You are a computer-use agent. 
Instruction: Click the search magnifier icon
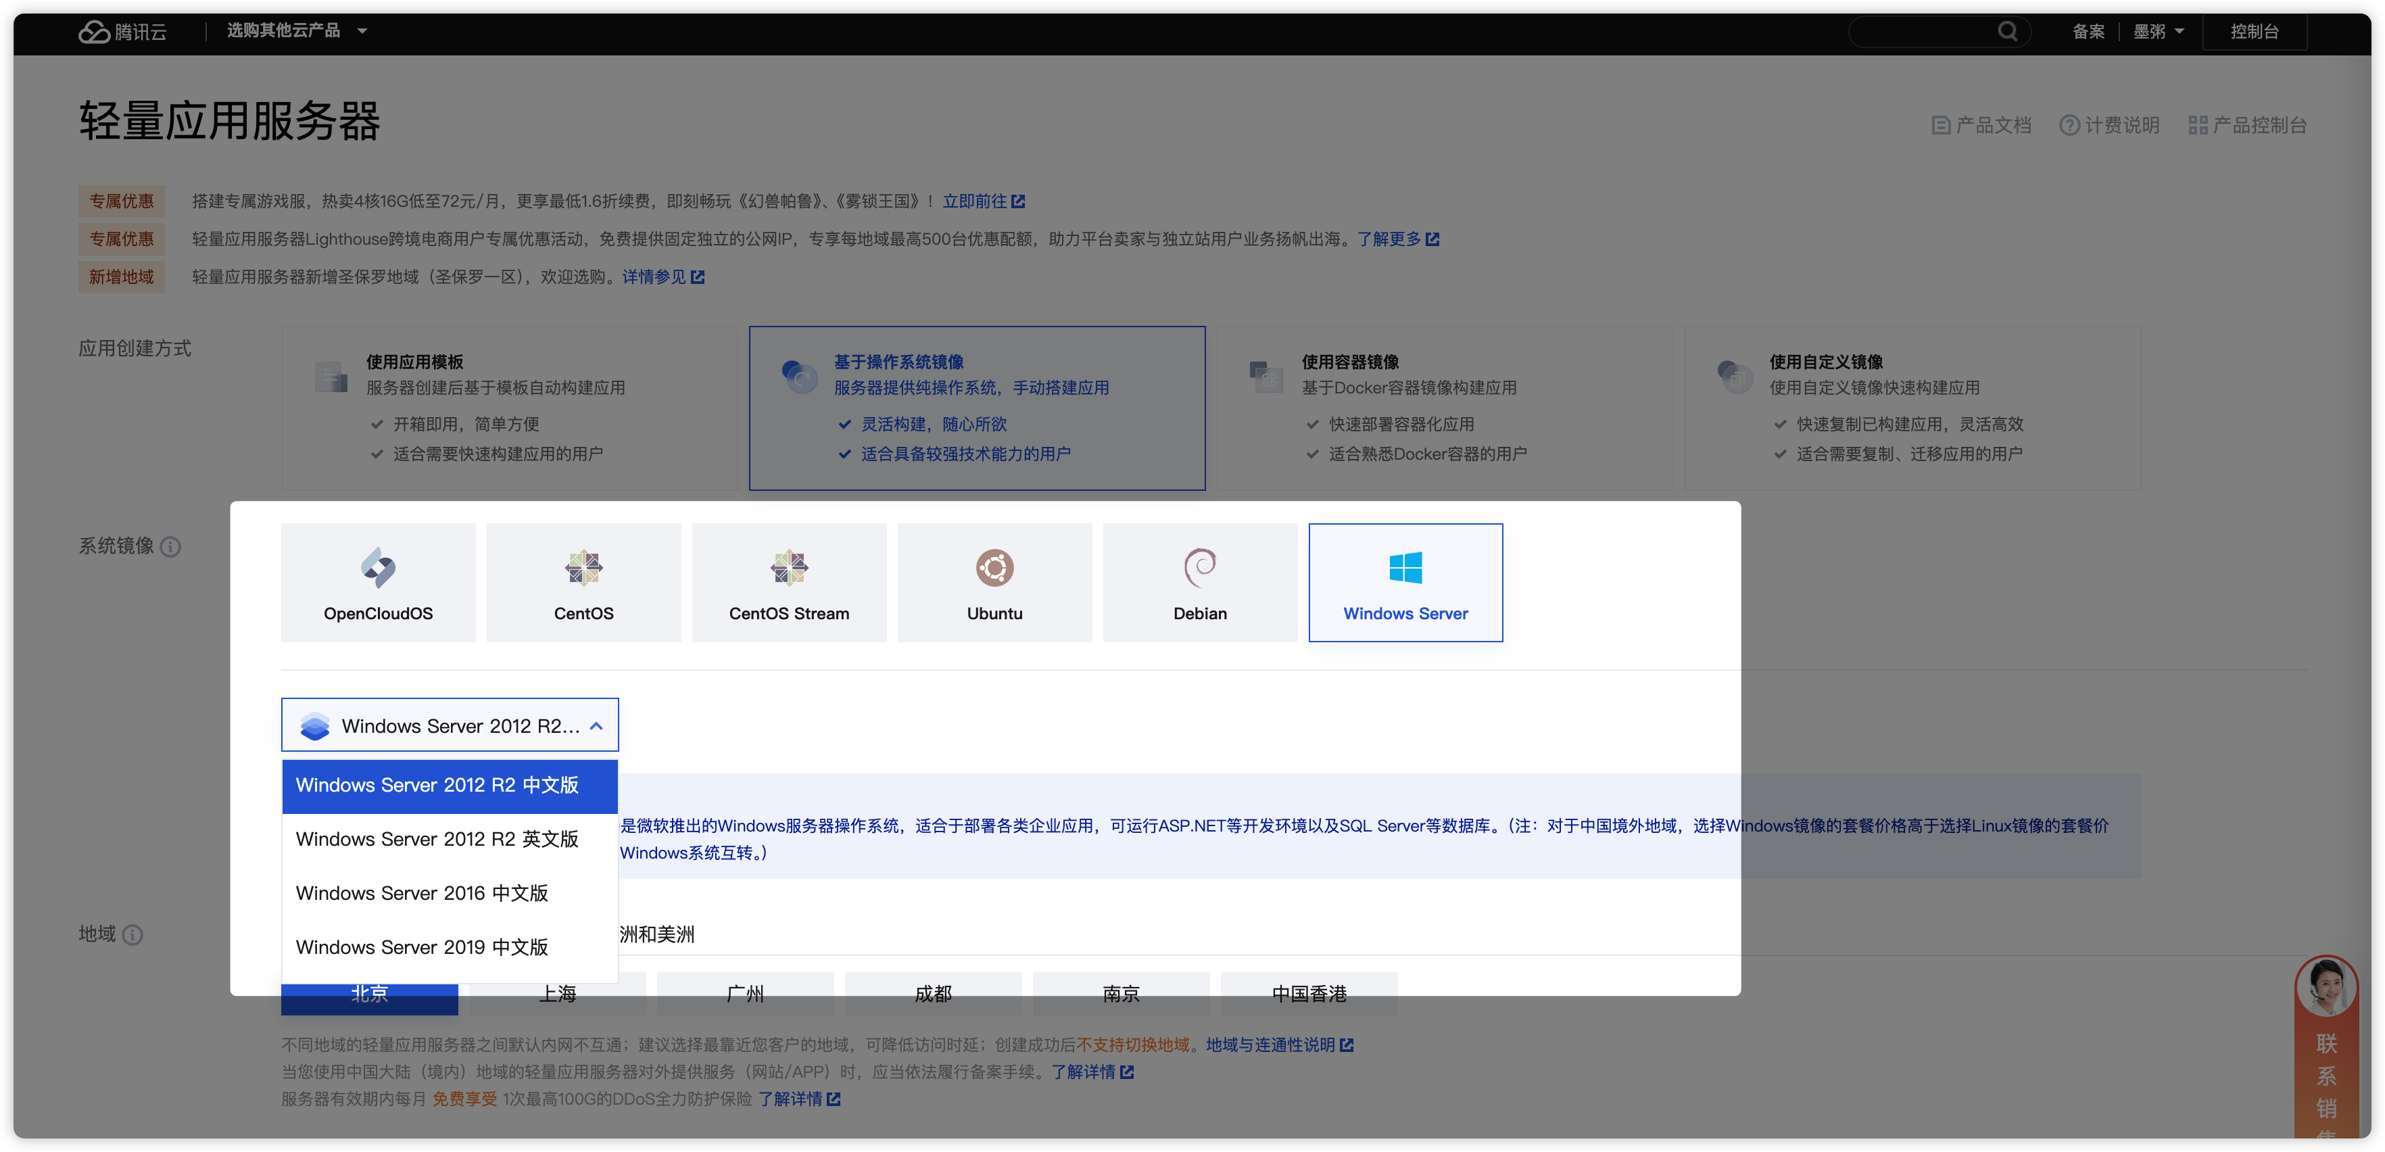[x=2007, y=32]
